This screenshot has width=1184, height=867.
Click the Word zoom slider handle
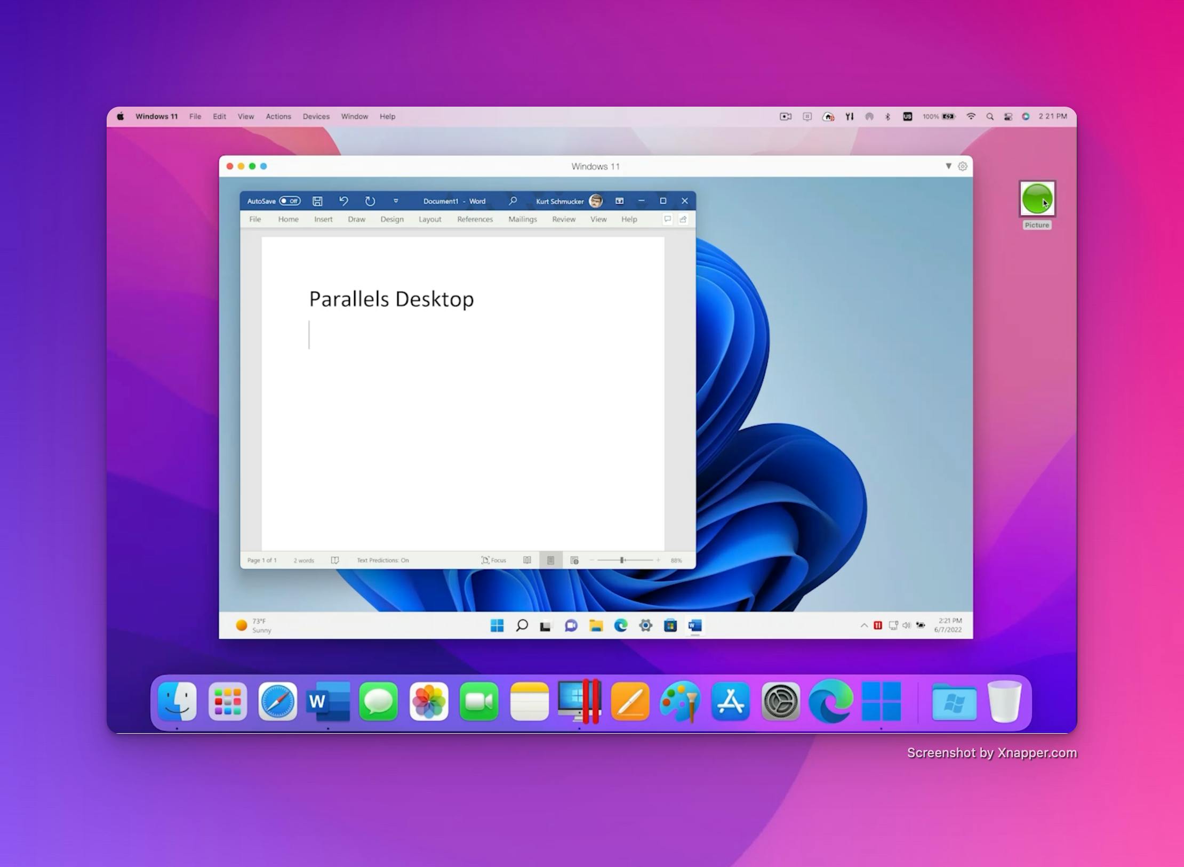tap(622, 560)
